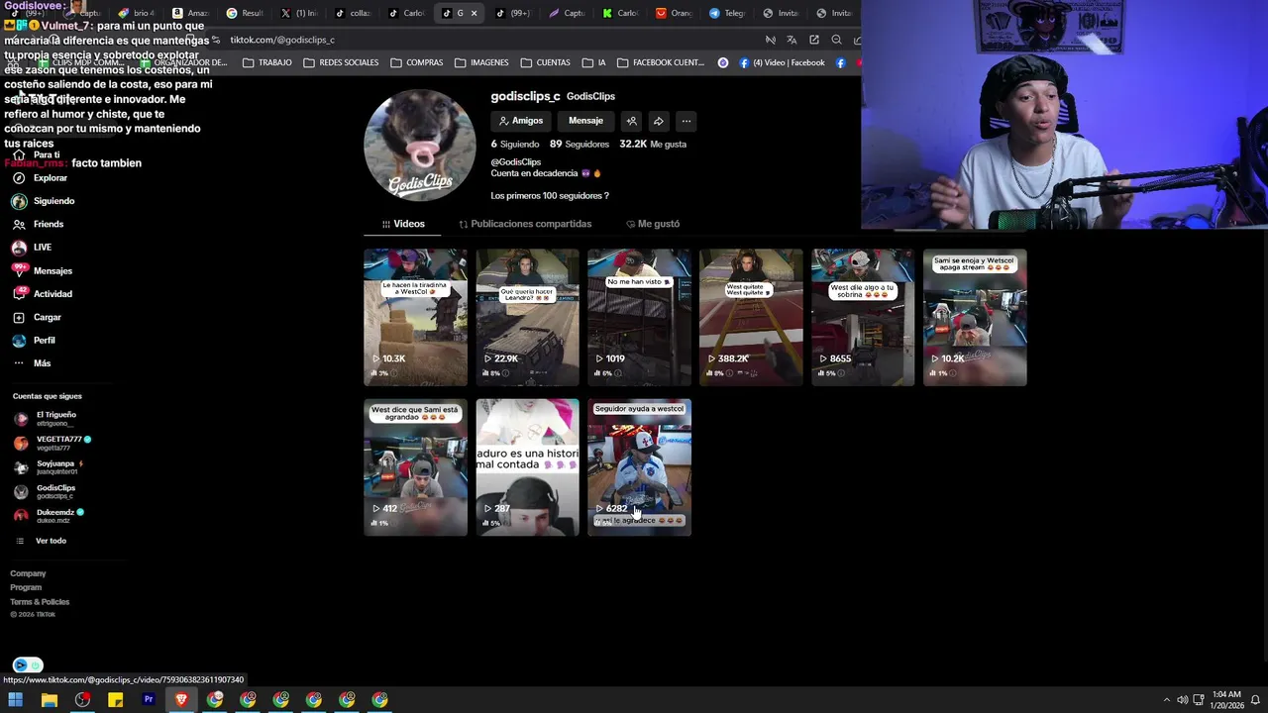Image resolution: width=1268 pixels, height=713 pixels.
Task: Open video 'Le hacen la tiradinha a WestCol'
Action: point(415,317)
